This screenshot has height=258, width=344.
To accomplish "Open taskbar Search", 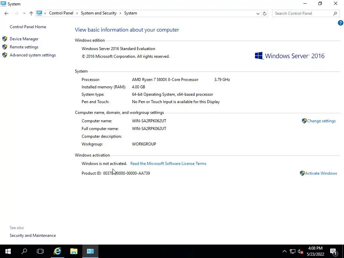I will pos(24,251).
